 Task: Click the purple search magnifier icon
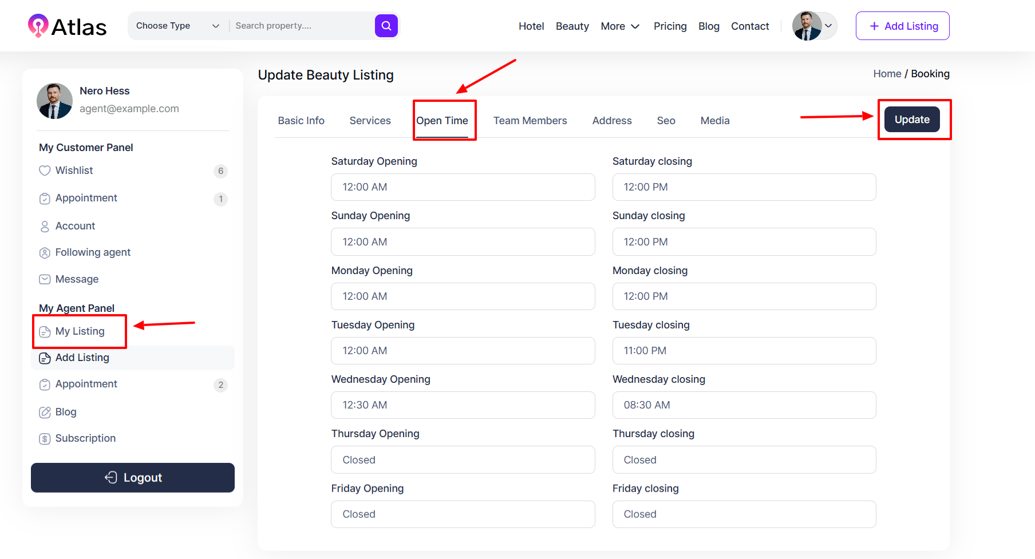point(386,26)
